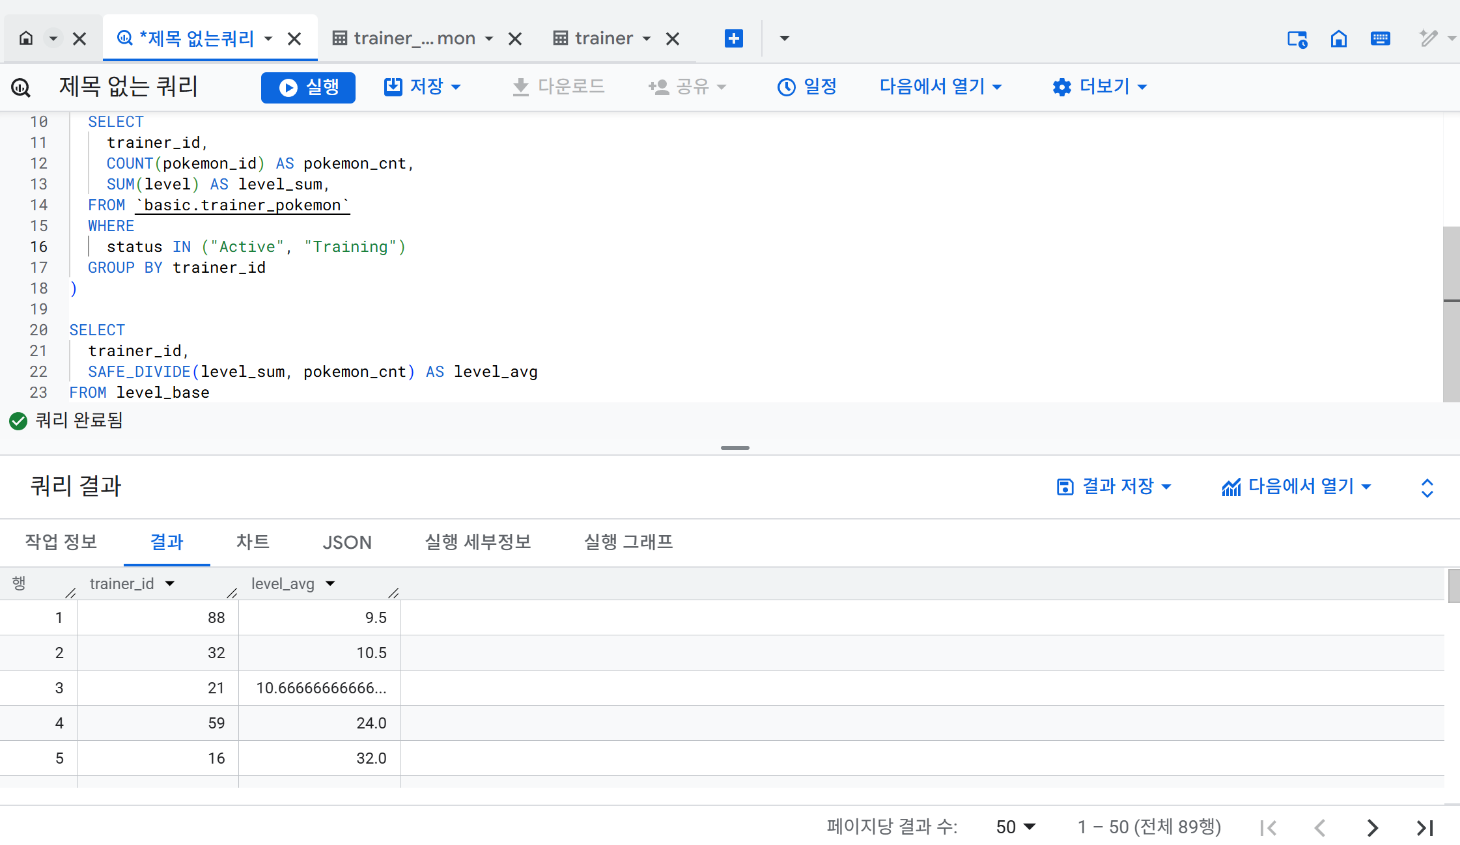This screenshot has height=845, width=1460.
Task: Click the `basic.trainer_pokemon` table reference
Action: [242, 205]
